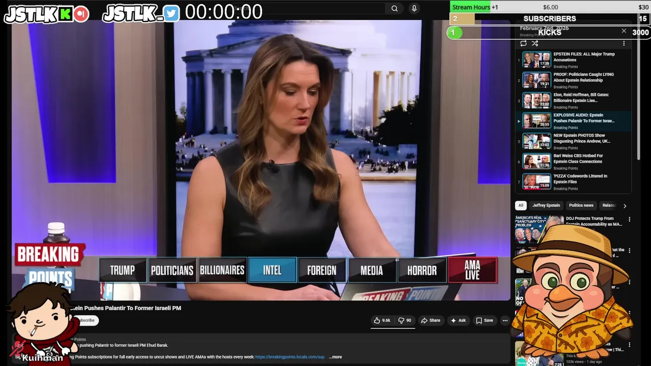Toggle the playlist shuffle icon
The width and height of the screenshot is (651, 366).
coord(535,43)
